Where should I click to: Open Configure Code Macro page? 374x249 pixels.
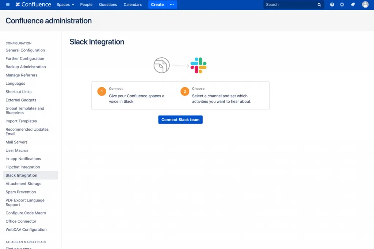(x=26, y=213)
